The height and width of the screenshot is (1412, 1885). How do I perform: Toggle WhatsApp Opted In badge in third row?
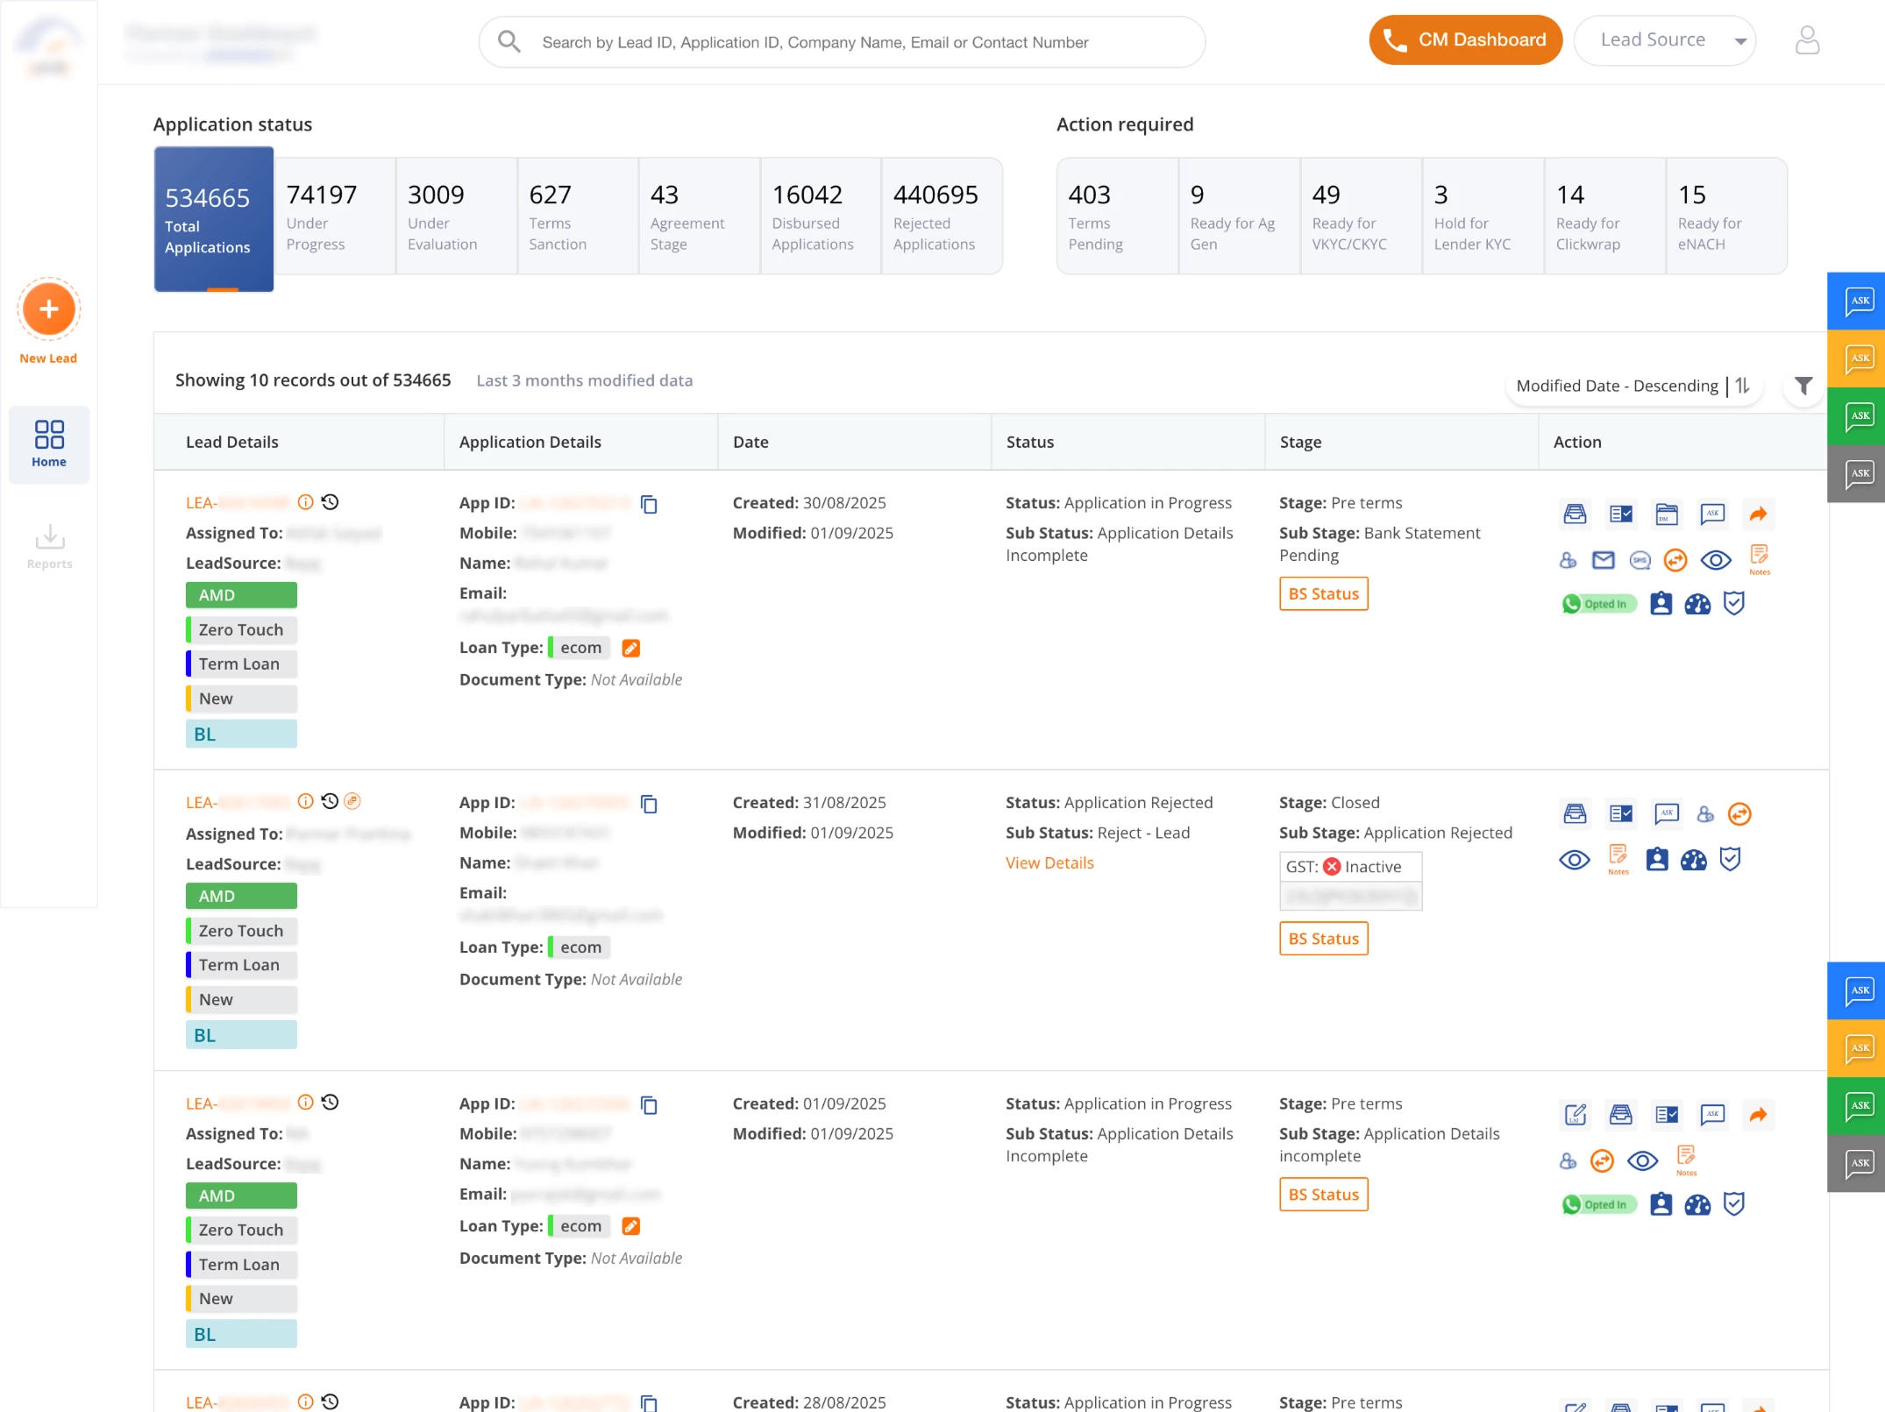point(1598,1204)
